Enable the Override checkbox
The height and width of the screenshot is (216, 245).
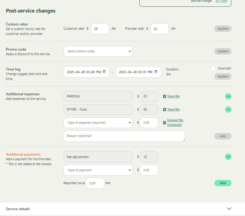click(x=213, y=69)
